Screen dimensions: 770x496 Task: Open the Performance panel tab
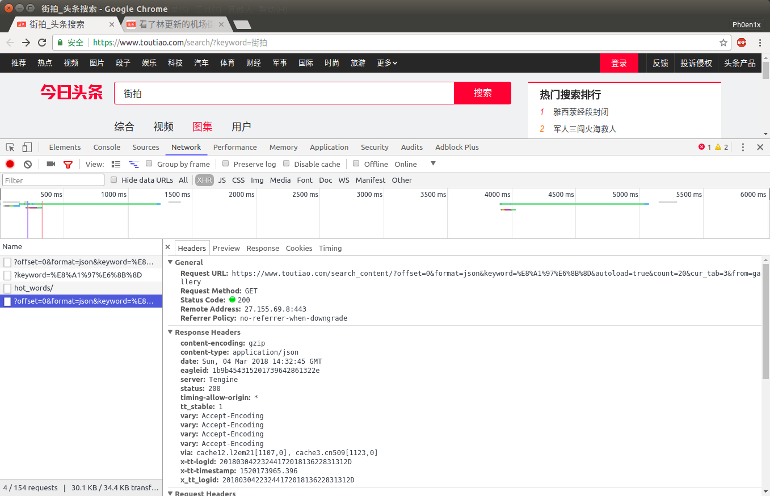click(x=235, y=147)
